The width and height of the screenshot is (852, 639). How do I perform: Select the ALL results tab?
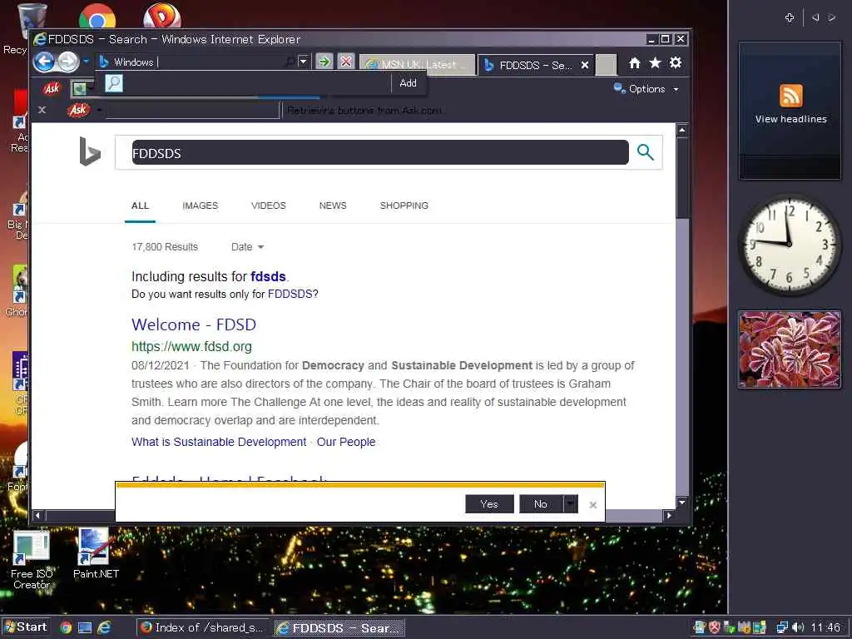[140, 206]
